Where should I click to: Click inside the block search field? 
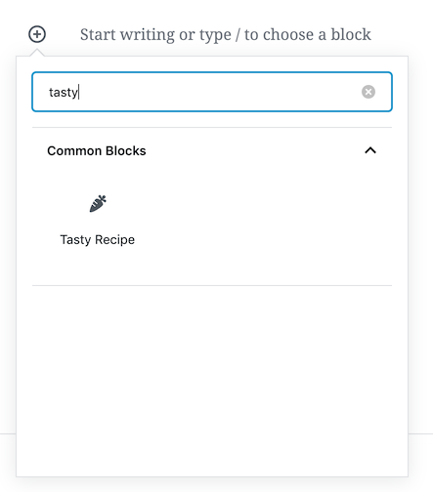(x=212, y=92)
